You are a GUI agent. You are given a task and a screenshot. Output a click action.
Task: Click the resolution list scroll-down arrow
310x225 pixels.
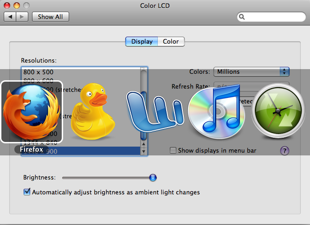tap(144, 151)
